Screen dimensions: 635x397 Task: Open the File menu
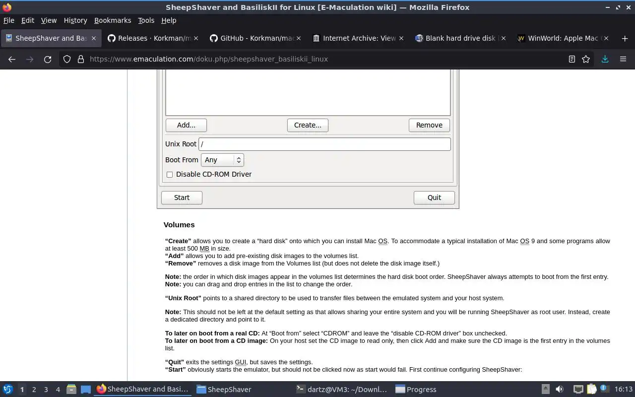(x=9, y=20)
